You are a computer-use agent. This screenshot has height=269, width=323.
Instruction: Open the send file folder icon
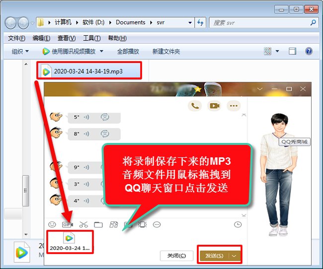pyautogui.click(x=98, y=224)
